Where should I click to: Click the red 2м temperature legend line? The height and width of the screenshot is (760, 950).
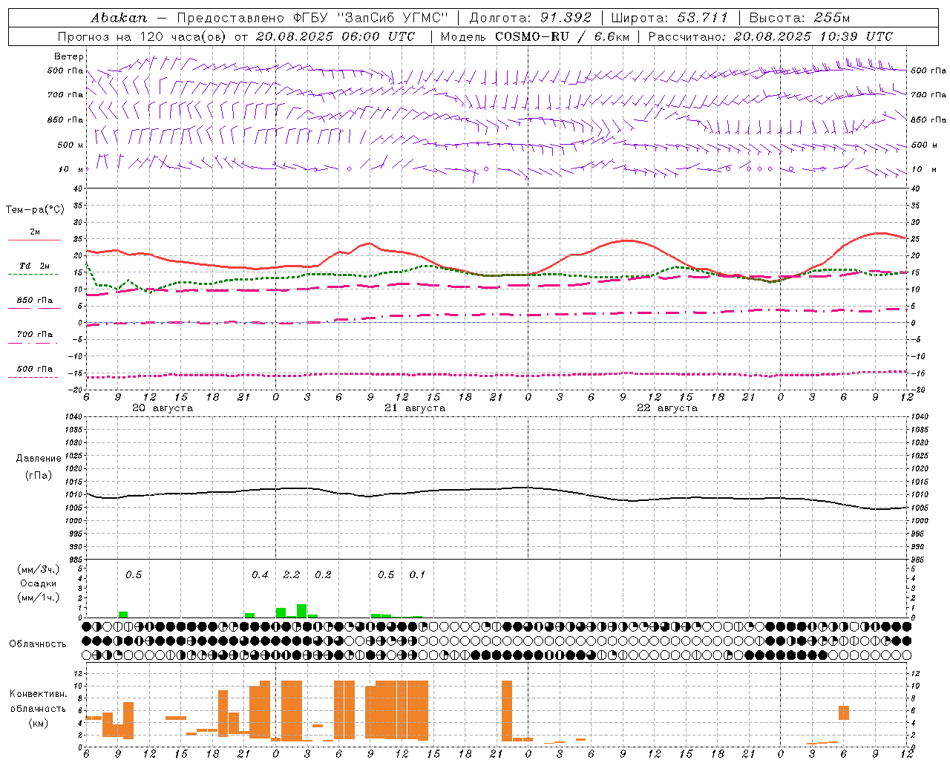coord(34,240)
